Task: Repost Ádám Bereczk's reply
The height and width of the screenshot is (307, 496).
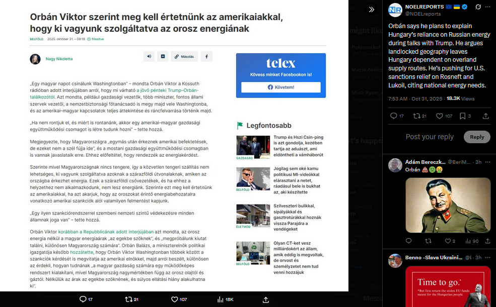Action: (429, 241)
